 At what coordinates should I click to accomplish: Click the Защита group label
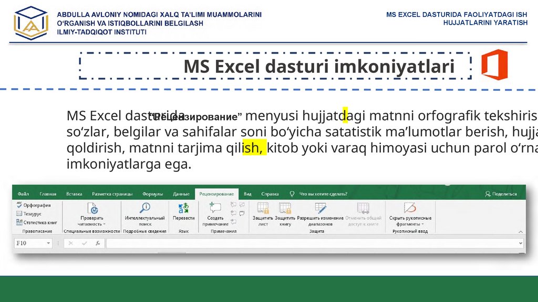316,231
